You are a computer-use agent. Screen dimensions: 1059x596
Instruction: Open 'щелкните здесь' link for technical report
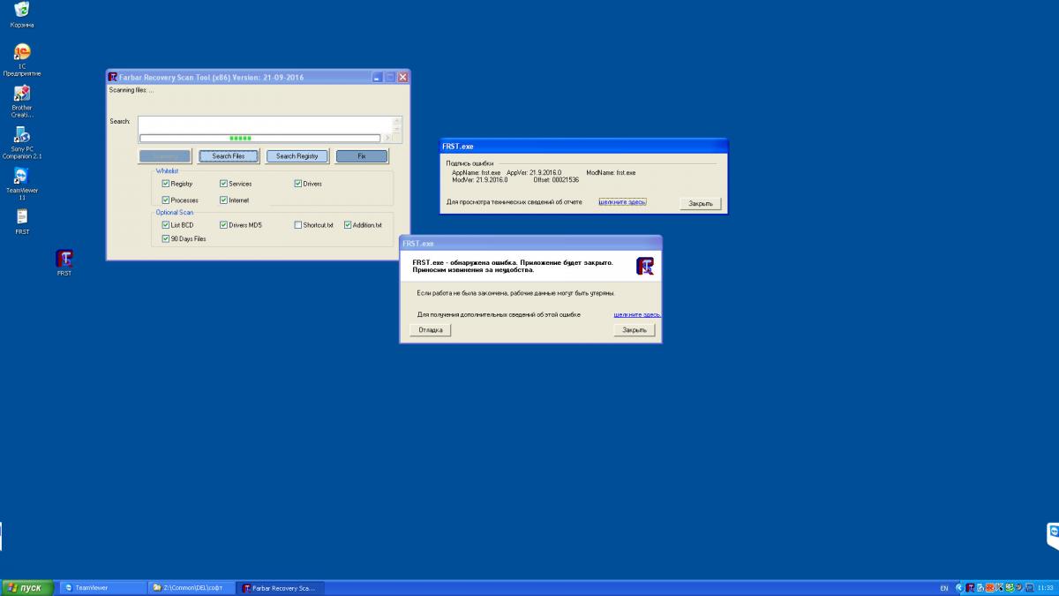pyautogui.click(x=622, y=201)
